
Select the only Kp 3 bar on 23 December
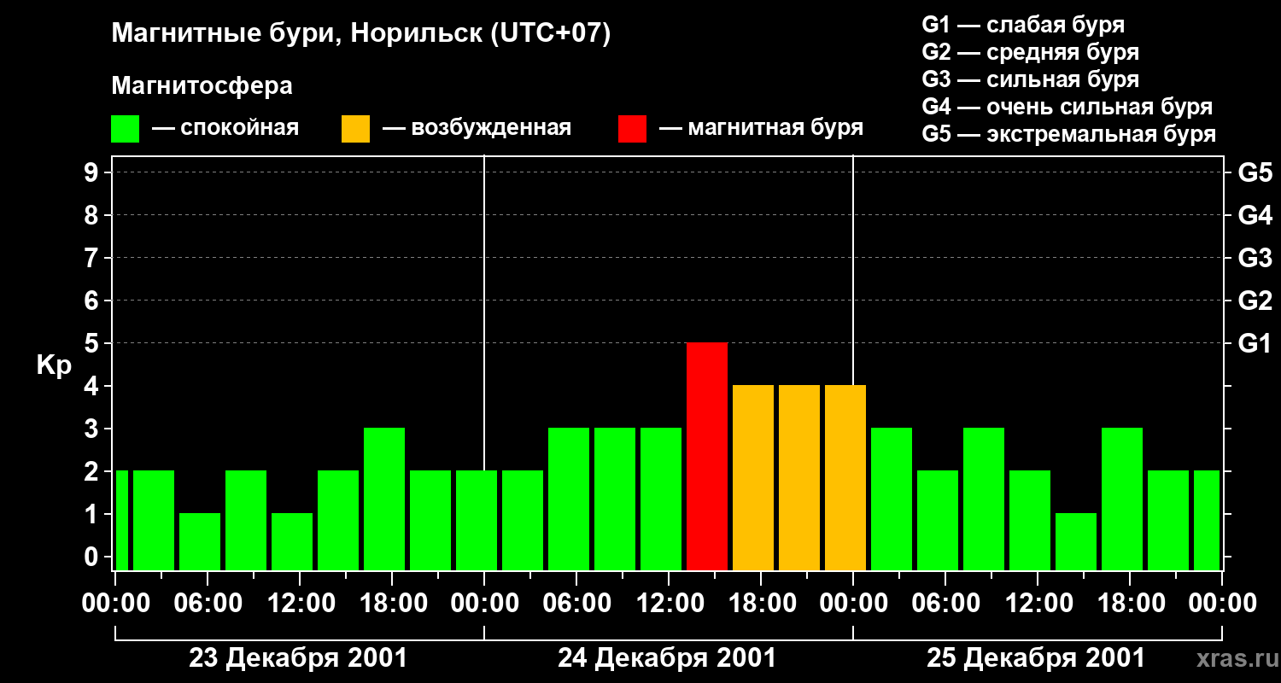[384, 499]
